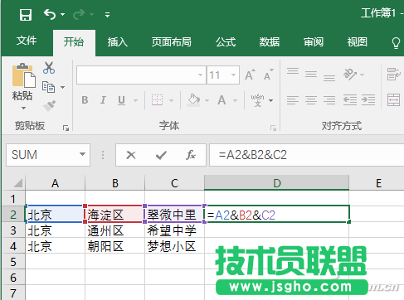Open the Name Box SUM dropdown
This screenshot has width=404, height=300.
[x=82, y=154]
